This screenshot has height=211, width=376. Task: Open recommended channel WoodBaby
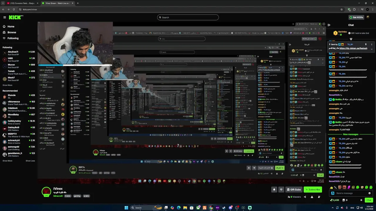tap(19, 115)
